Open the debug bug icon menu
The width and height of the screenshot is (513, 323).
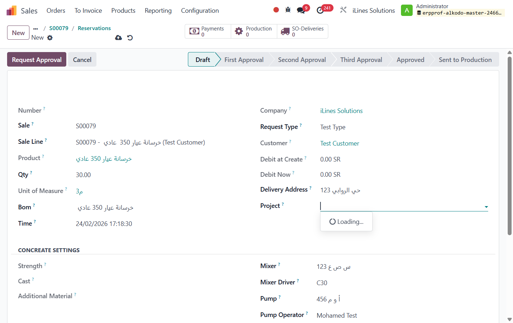[288, 10]
